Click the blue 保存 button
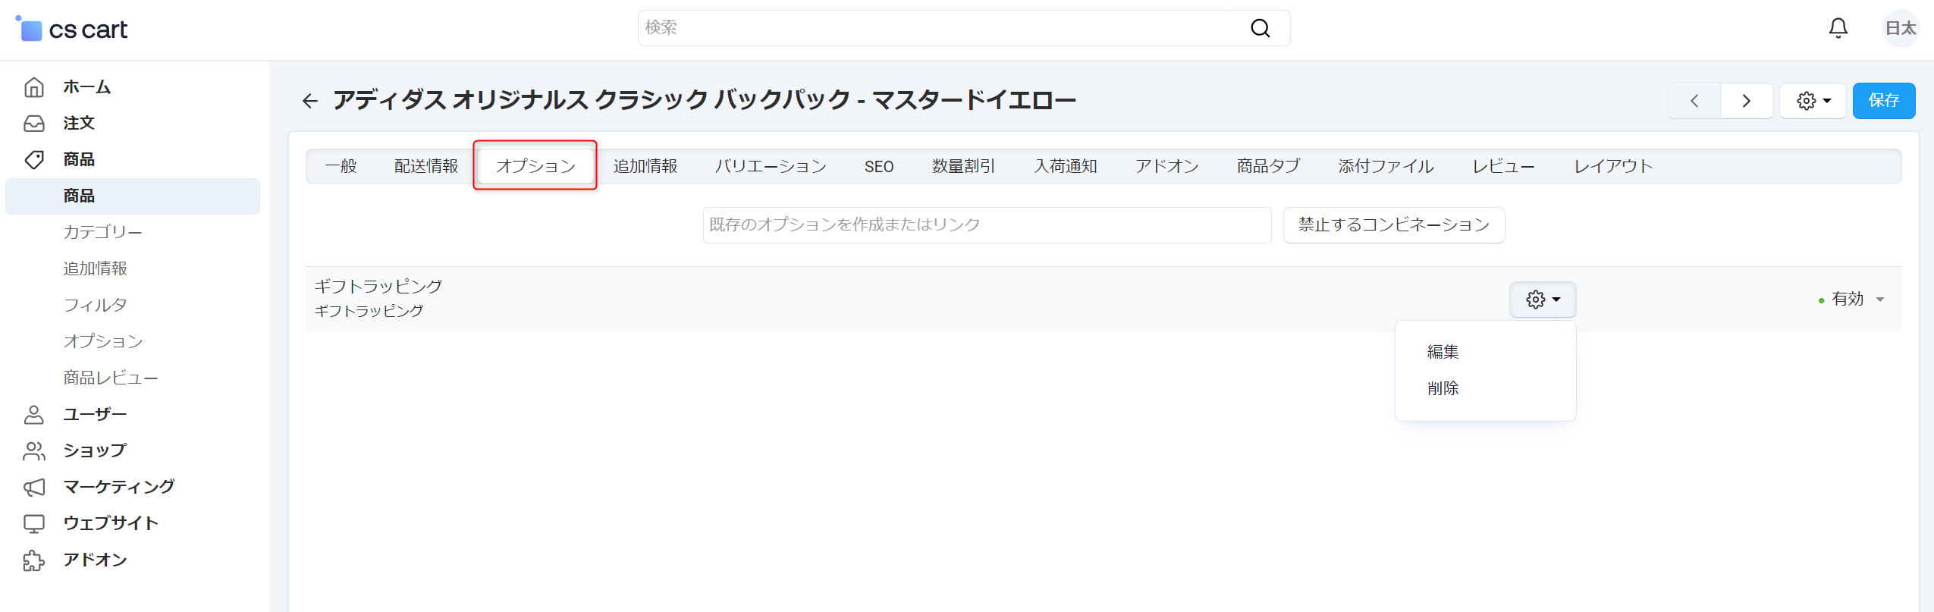This screenshot has height=612, width=1934. point(1883,101)
